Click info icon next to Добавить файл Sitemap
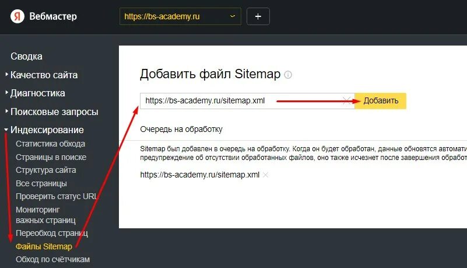The image size is (467, 268). 288,75
